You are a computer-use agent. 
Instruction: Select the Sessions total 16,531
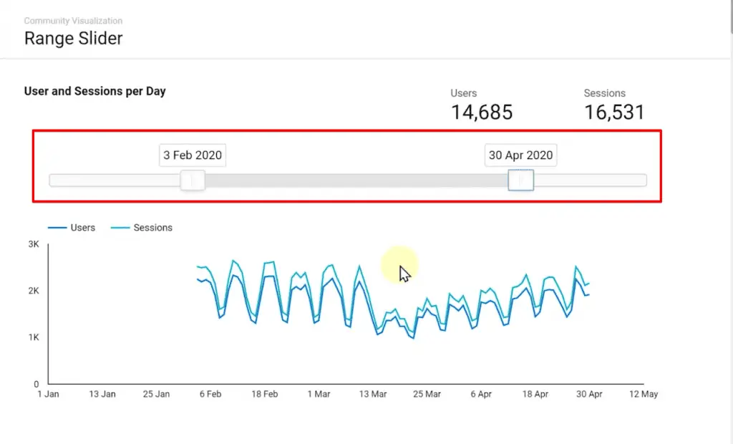[x=614, y=112]
